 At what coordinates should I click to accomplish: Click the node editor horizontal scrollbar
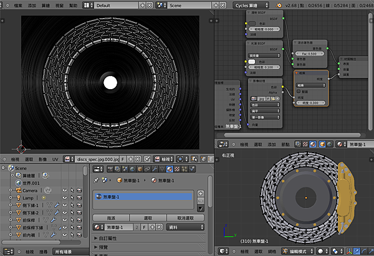pyautogui.click(x=292, y=135)
